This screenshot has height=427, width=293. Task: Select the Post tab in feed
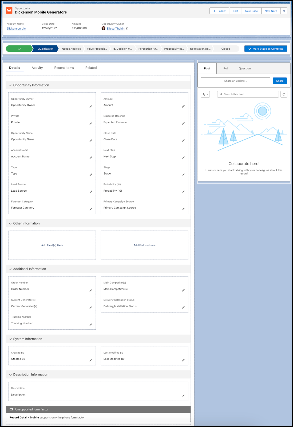(x=207, y=68)
